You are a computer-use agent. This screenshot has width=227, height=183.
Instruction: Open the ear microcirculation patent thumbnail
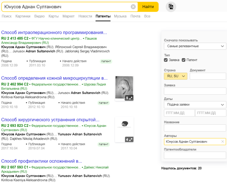click(124, 87)
